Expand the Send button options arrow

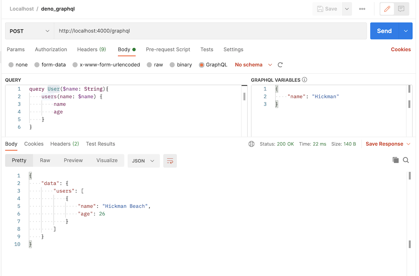pyautogui.click(x=406, y=31)
